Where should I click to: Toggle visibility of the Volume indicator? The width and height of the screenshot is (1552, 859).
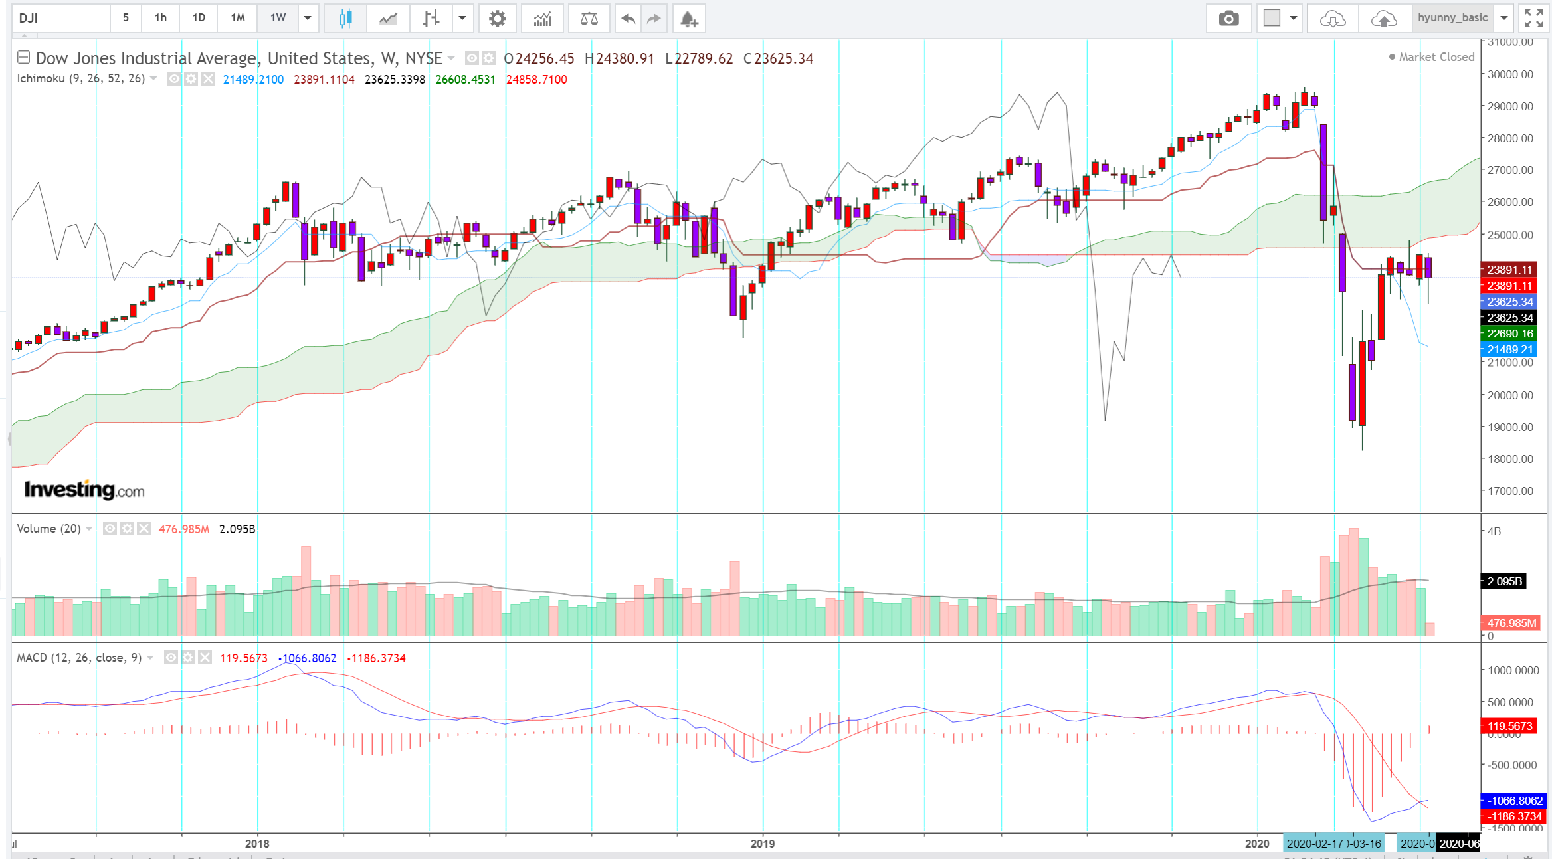tap(110, 529)
